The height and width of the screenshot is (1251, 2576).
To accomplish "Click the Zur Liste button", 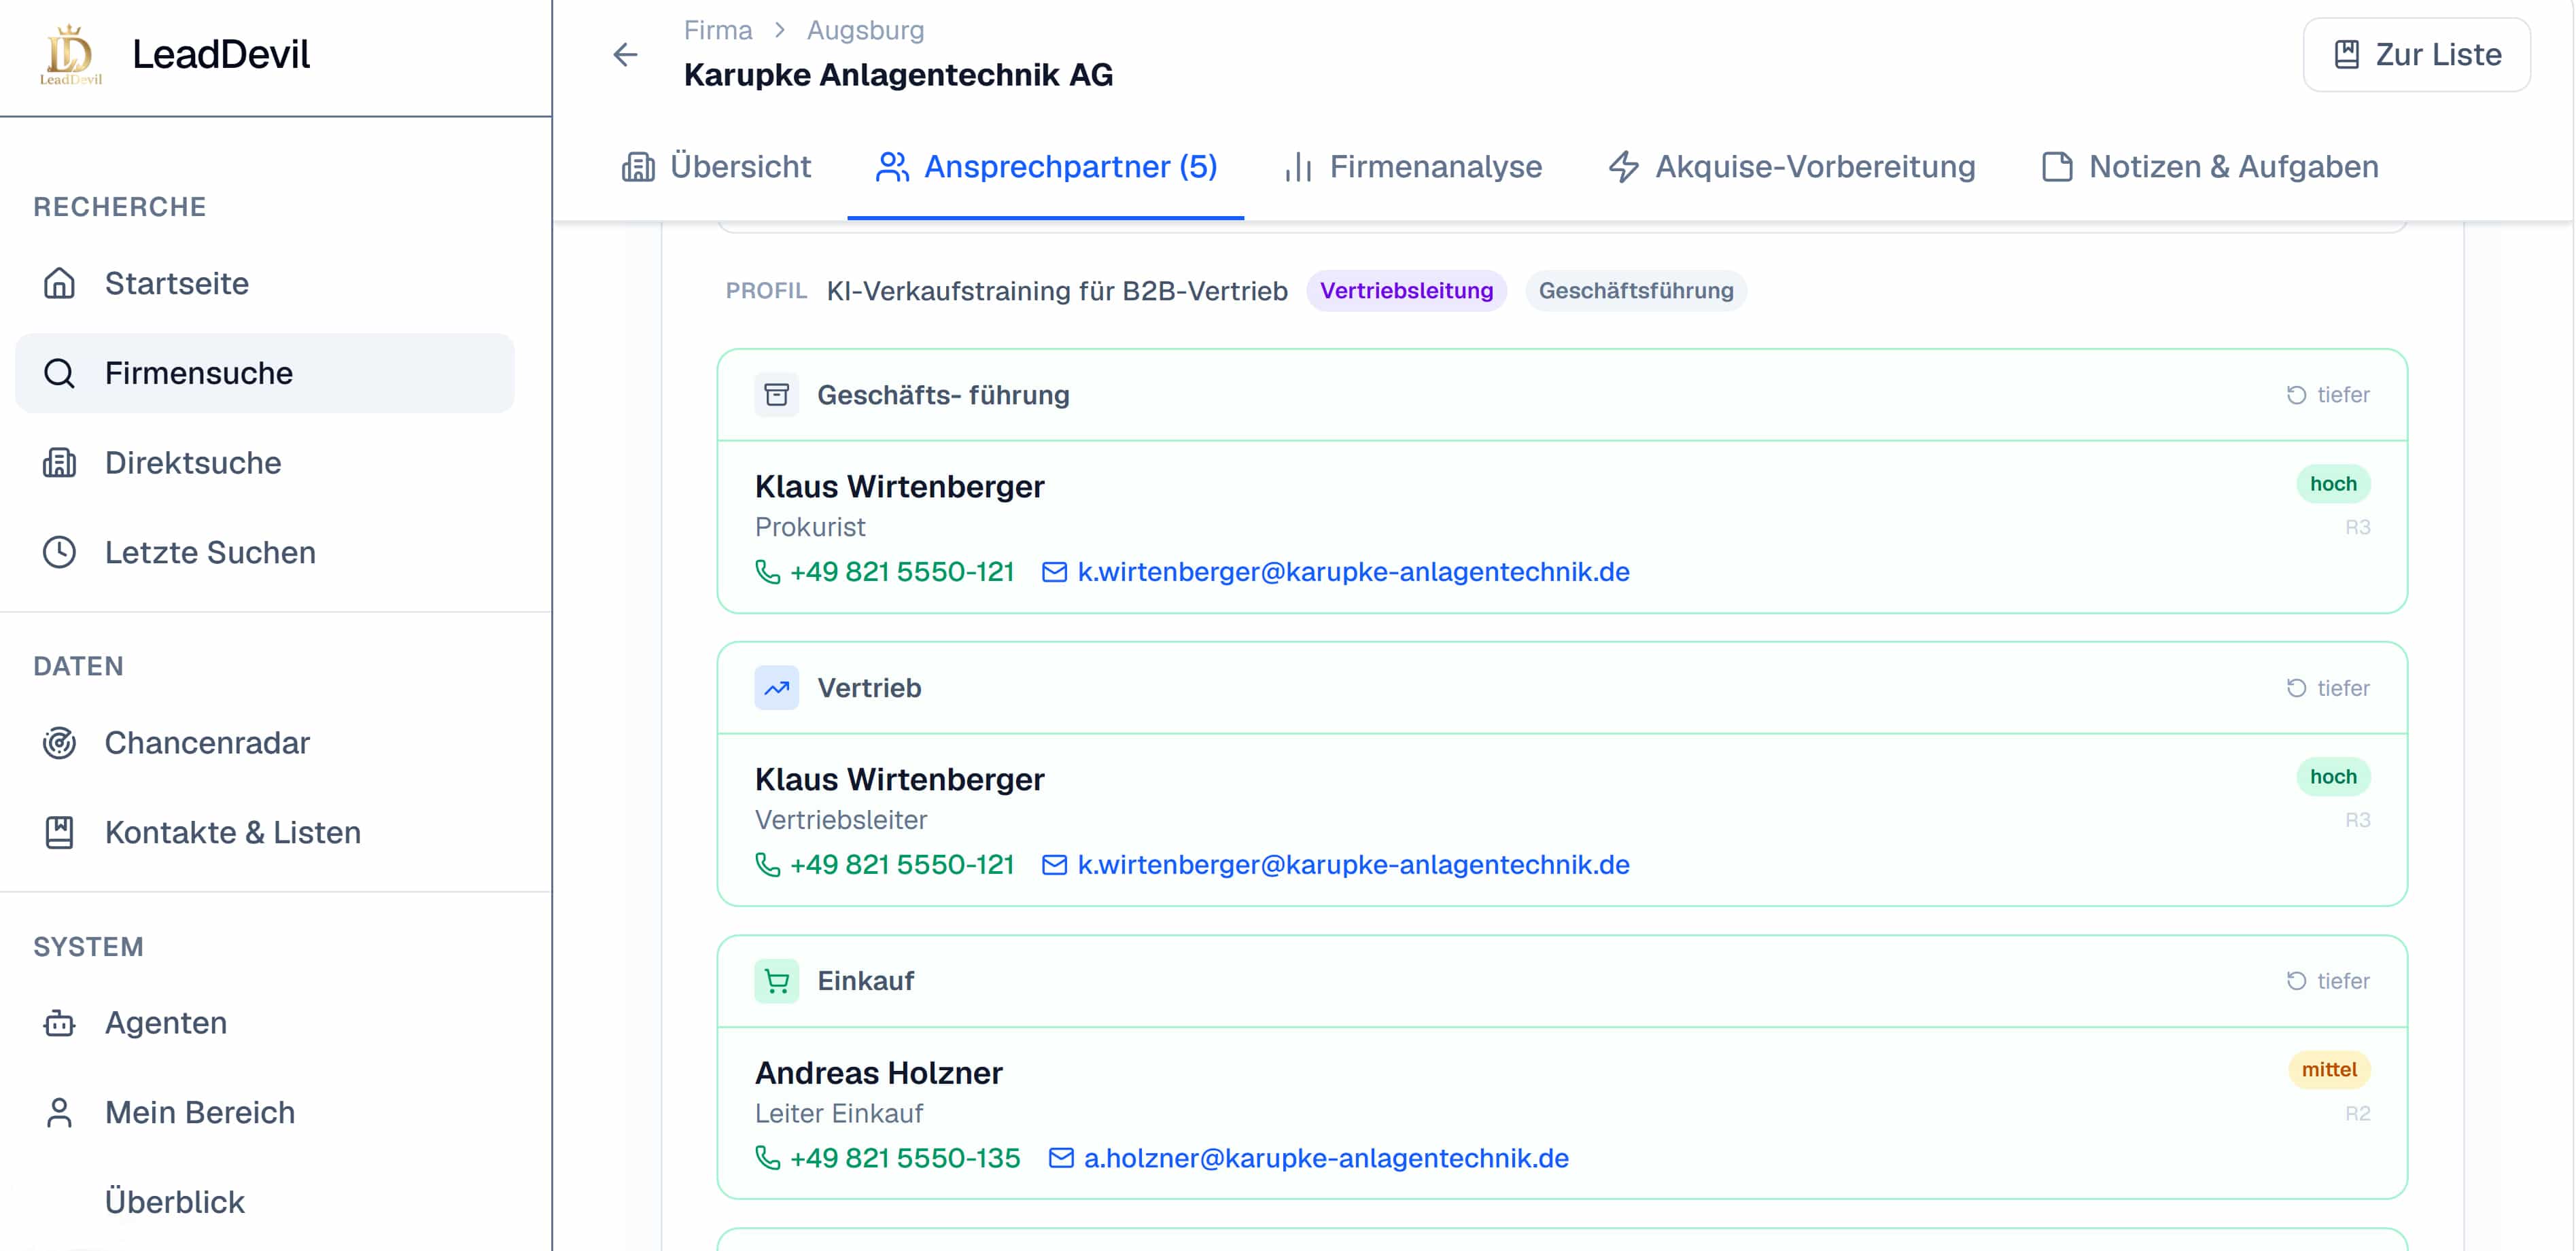I will pyautogui.click(x=2417, y=55).
